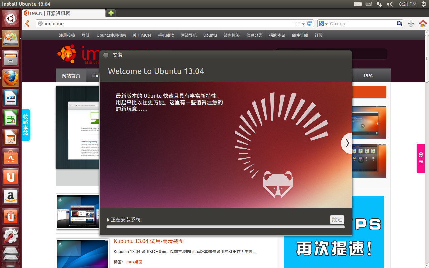
Task: Click the linux桌面 tag link
Action: click(x=134, y=262)
